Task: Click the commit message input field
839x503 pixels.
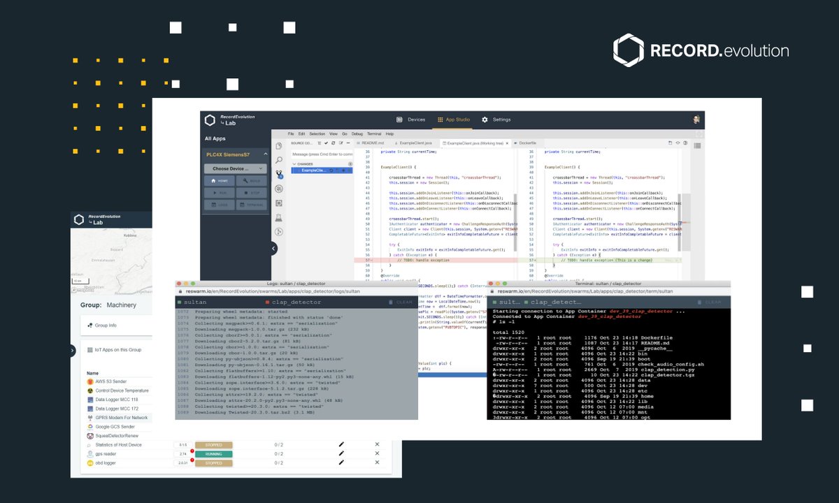Action: [x=322, y=153]
